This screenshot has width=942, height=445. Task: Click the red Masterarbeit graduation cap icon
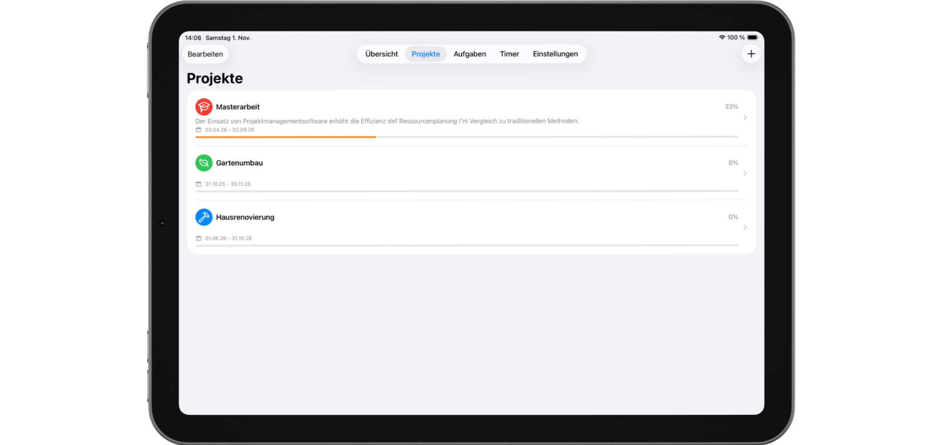(203, 107)
